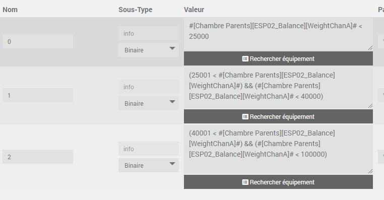Click the Nom column header
Image resolution: width=384 pixels, height=200 pixels.
[x=10, y=10]
